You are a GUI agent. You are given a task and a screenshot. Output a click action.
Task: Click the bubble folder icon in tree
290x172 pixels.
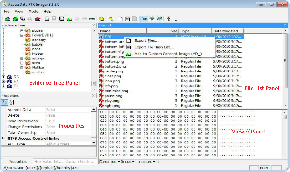[28, 44]
